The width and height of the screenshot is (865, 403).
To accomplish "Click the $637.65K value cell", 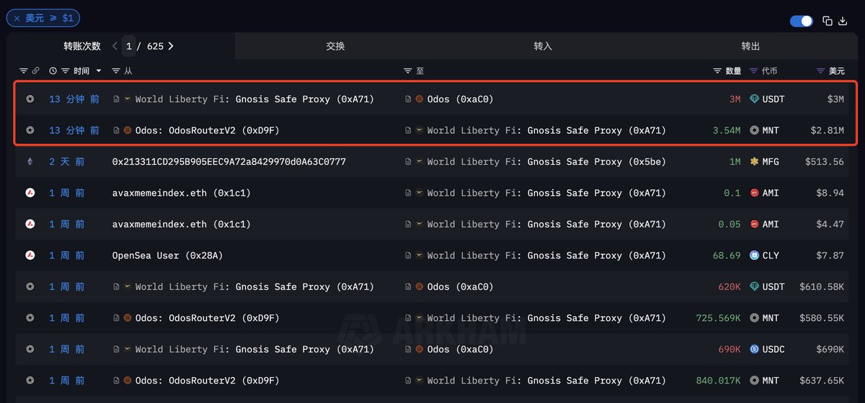I will [822, 380].
